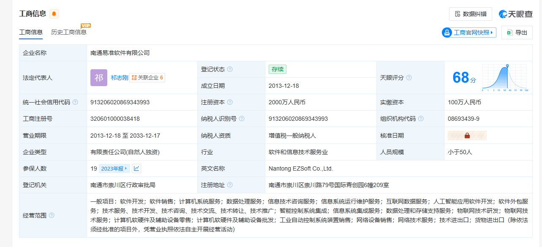Click the lock icon in 核准日期 row

pos(467,136)
